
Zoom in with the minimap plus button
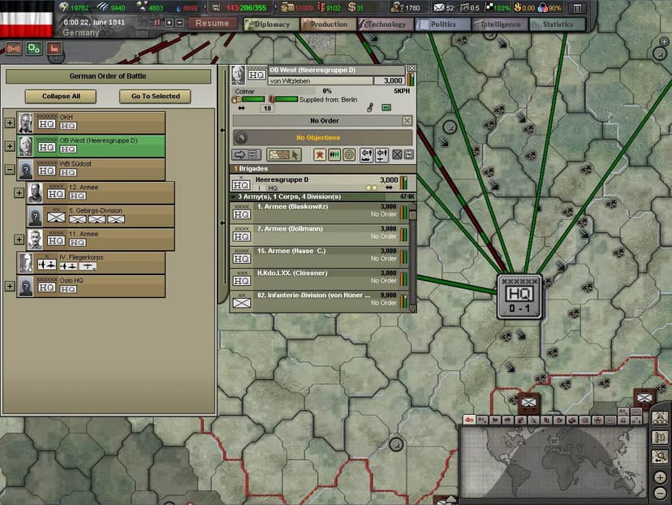pyautogui.click(x=661, y=477)
